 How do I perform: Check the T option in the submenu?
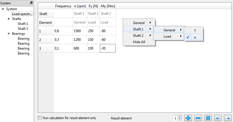195,31
